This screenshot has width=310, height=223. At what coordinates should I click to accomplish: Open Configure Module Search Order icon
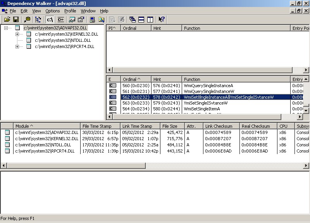(101, 19)
